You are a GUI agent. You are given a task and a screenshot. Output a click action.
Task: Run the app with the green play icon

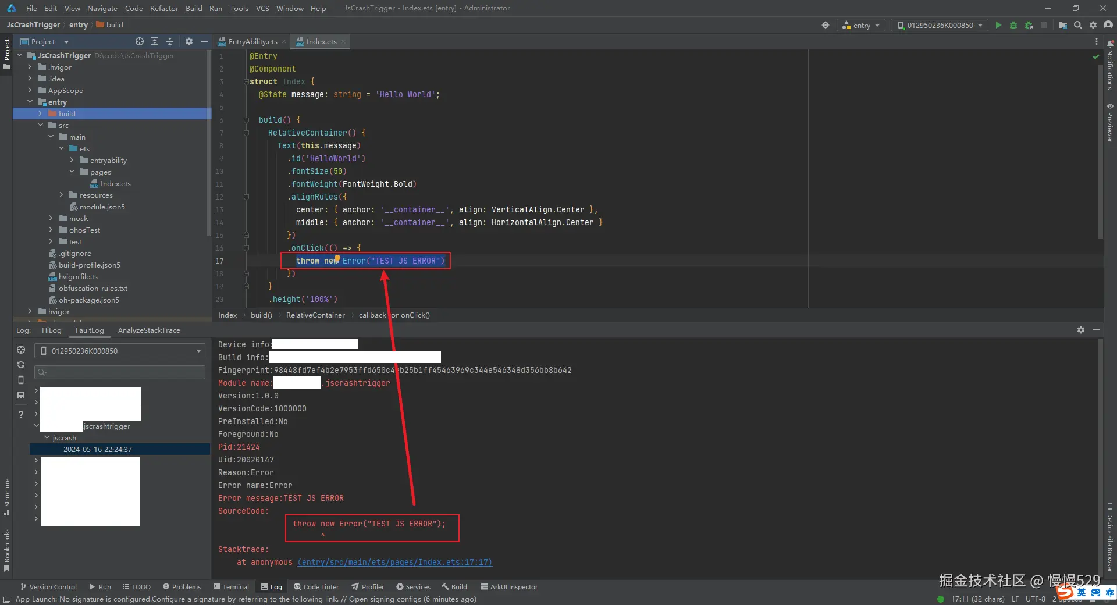pos(998,25)
